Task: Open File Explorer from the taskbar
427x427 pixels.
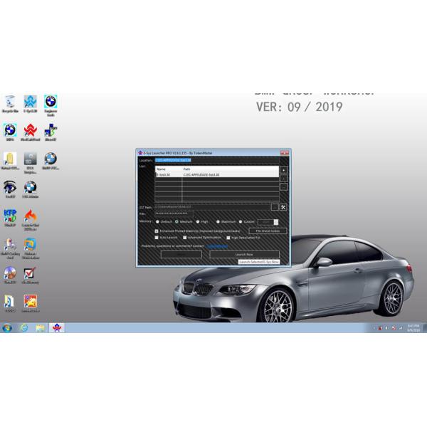Action: [41, 328]
